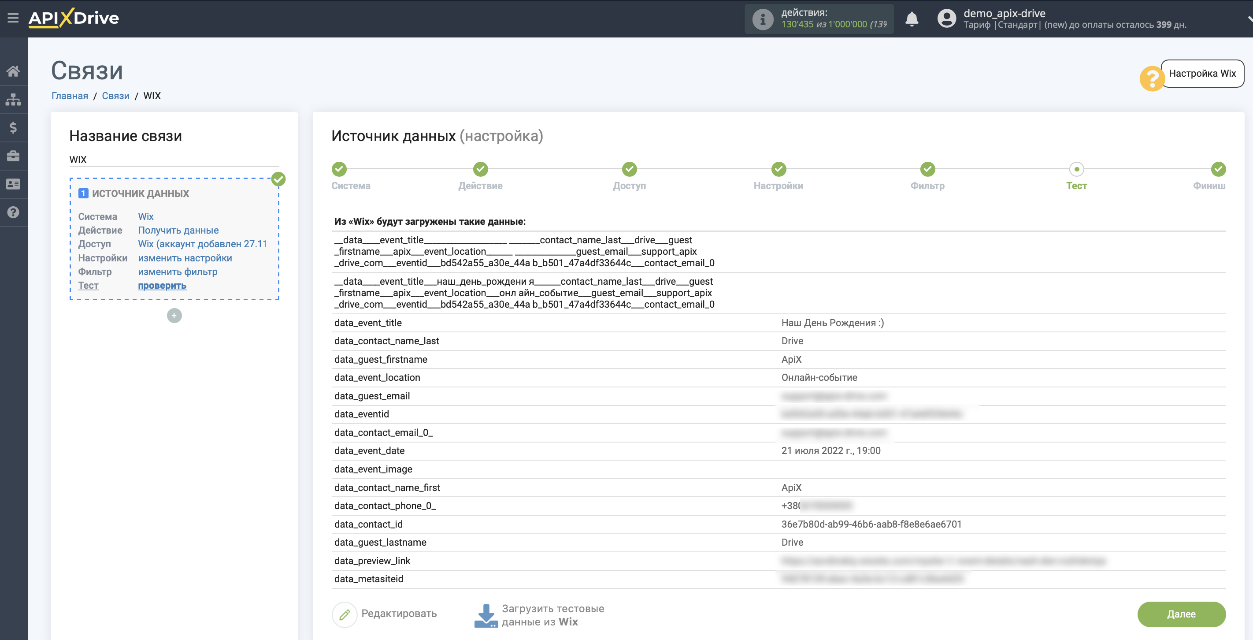This screenshot has height=640, width=1253.
Task: Click data_guest_lastname row
Action: [778, 542]
